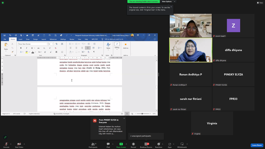This screenshot has width=265, height=149.
Task: Click Accessibility: Investigate in Word's status bar
Action: (61, 114)
